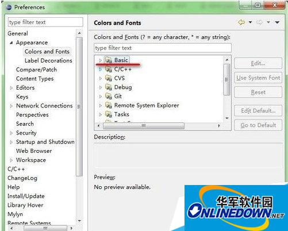Expand the Remote System Explorer category

click(100, 105)
